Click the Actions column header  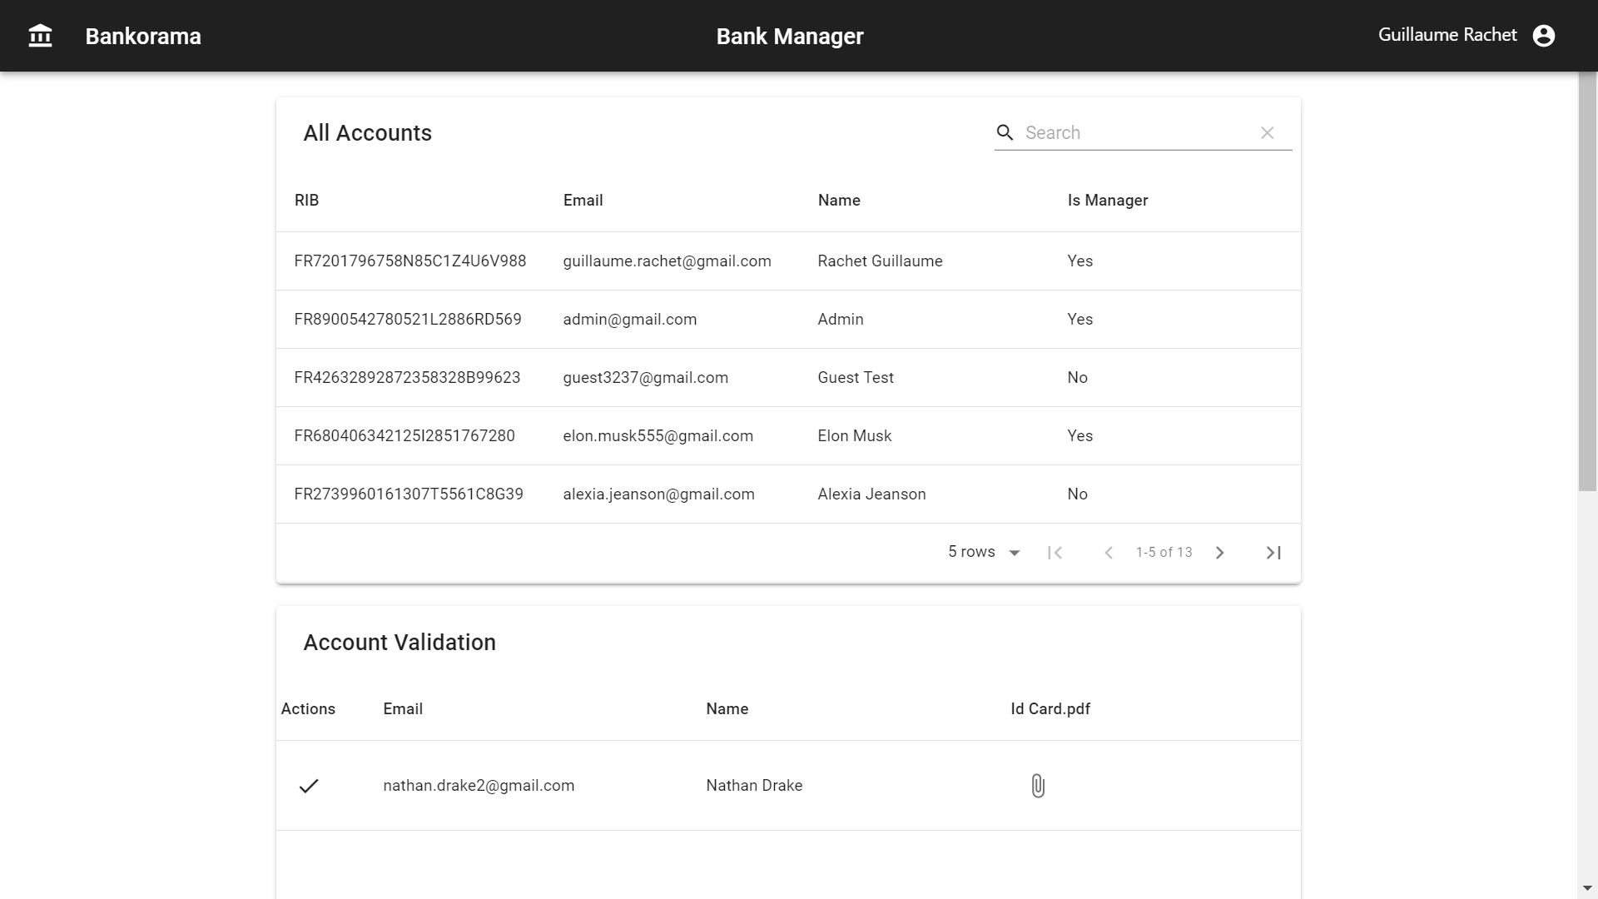tap(308, 708)
